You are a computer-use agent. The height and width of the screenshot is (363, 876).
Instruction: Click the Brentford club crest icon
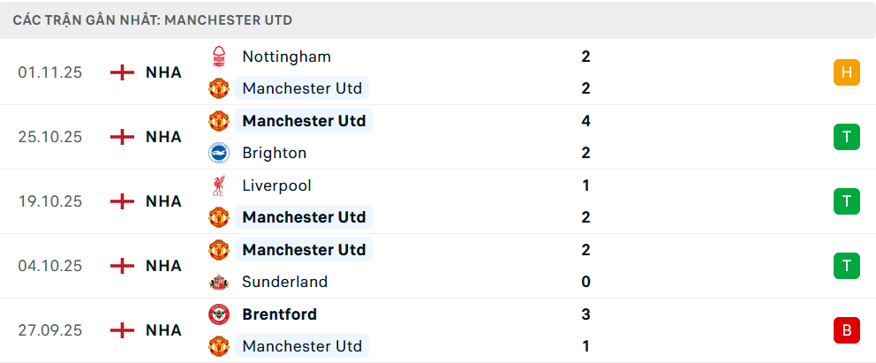pos(218,314)
